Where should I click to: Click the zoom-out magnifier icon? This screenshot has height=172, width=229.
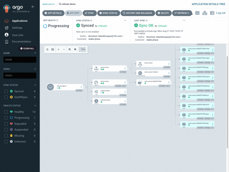pos(75,49)
